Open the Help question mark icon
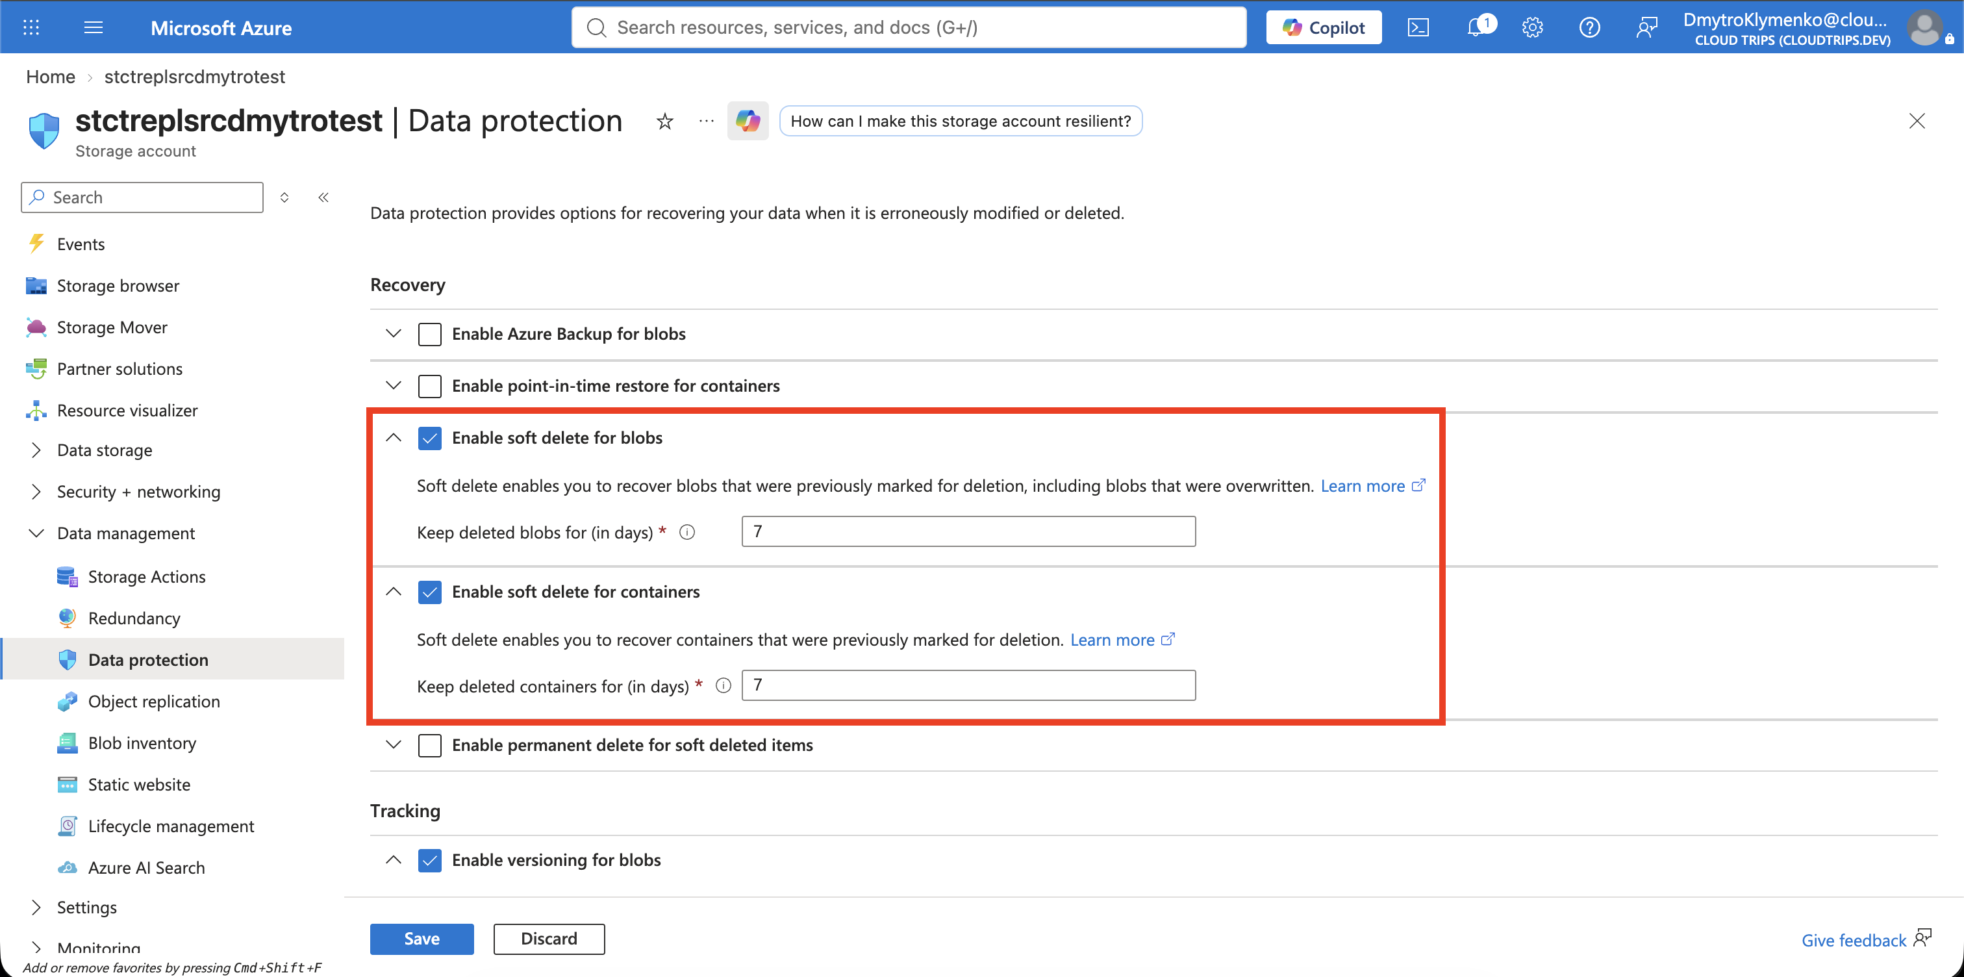The height and width of the screenshot is (977, 1964). pyautogui.click(x=1590, y=27)
